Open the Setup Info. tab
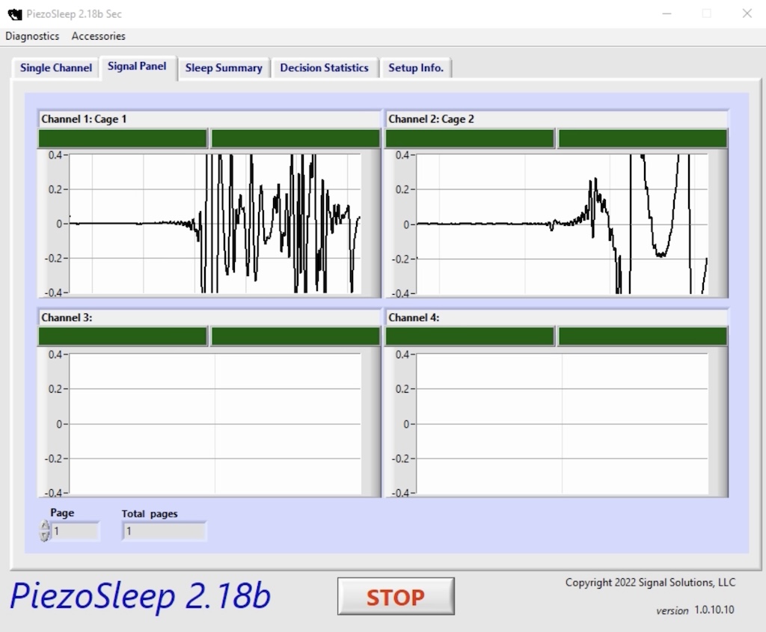This screenshot has width=766, height=632. pos(416,68)
